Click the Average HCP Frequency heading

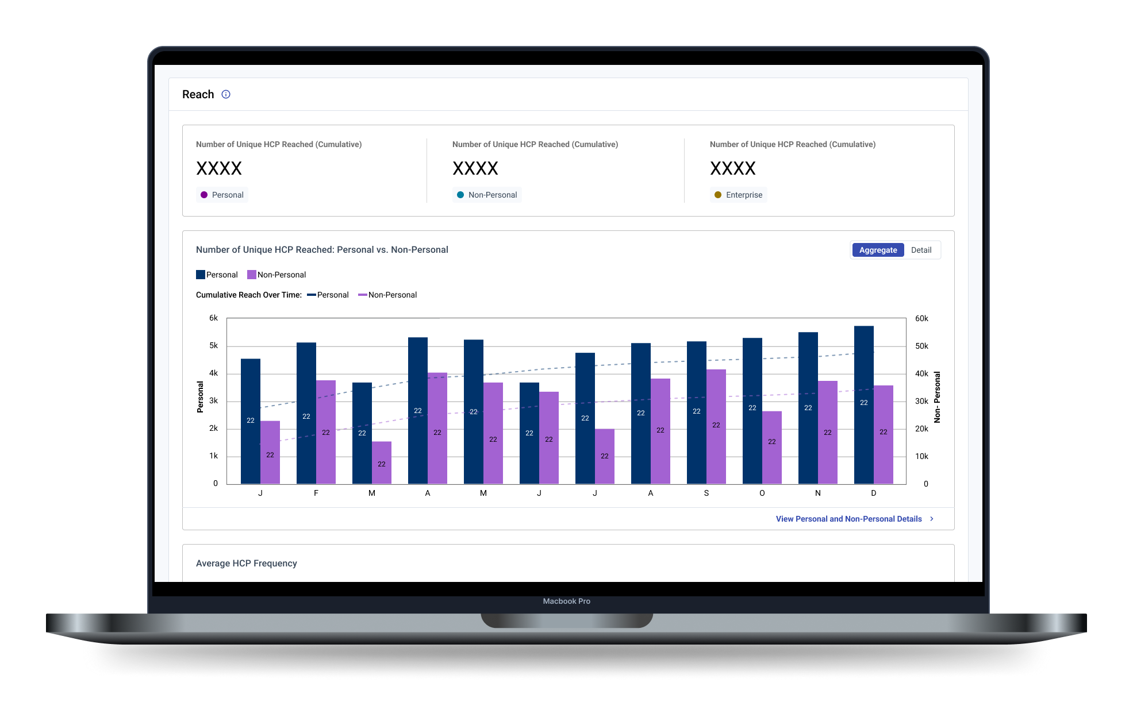click(x=247, y=564)
